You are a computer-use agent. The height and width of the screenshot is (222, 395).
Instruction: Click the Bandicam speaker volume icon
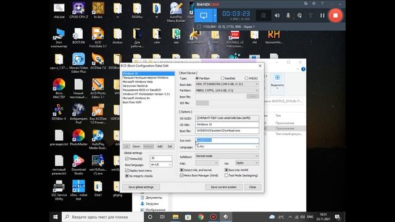tap(277, 15)
